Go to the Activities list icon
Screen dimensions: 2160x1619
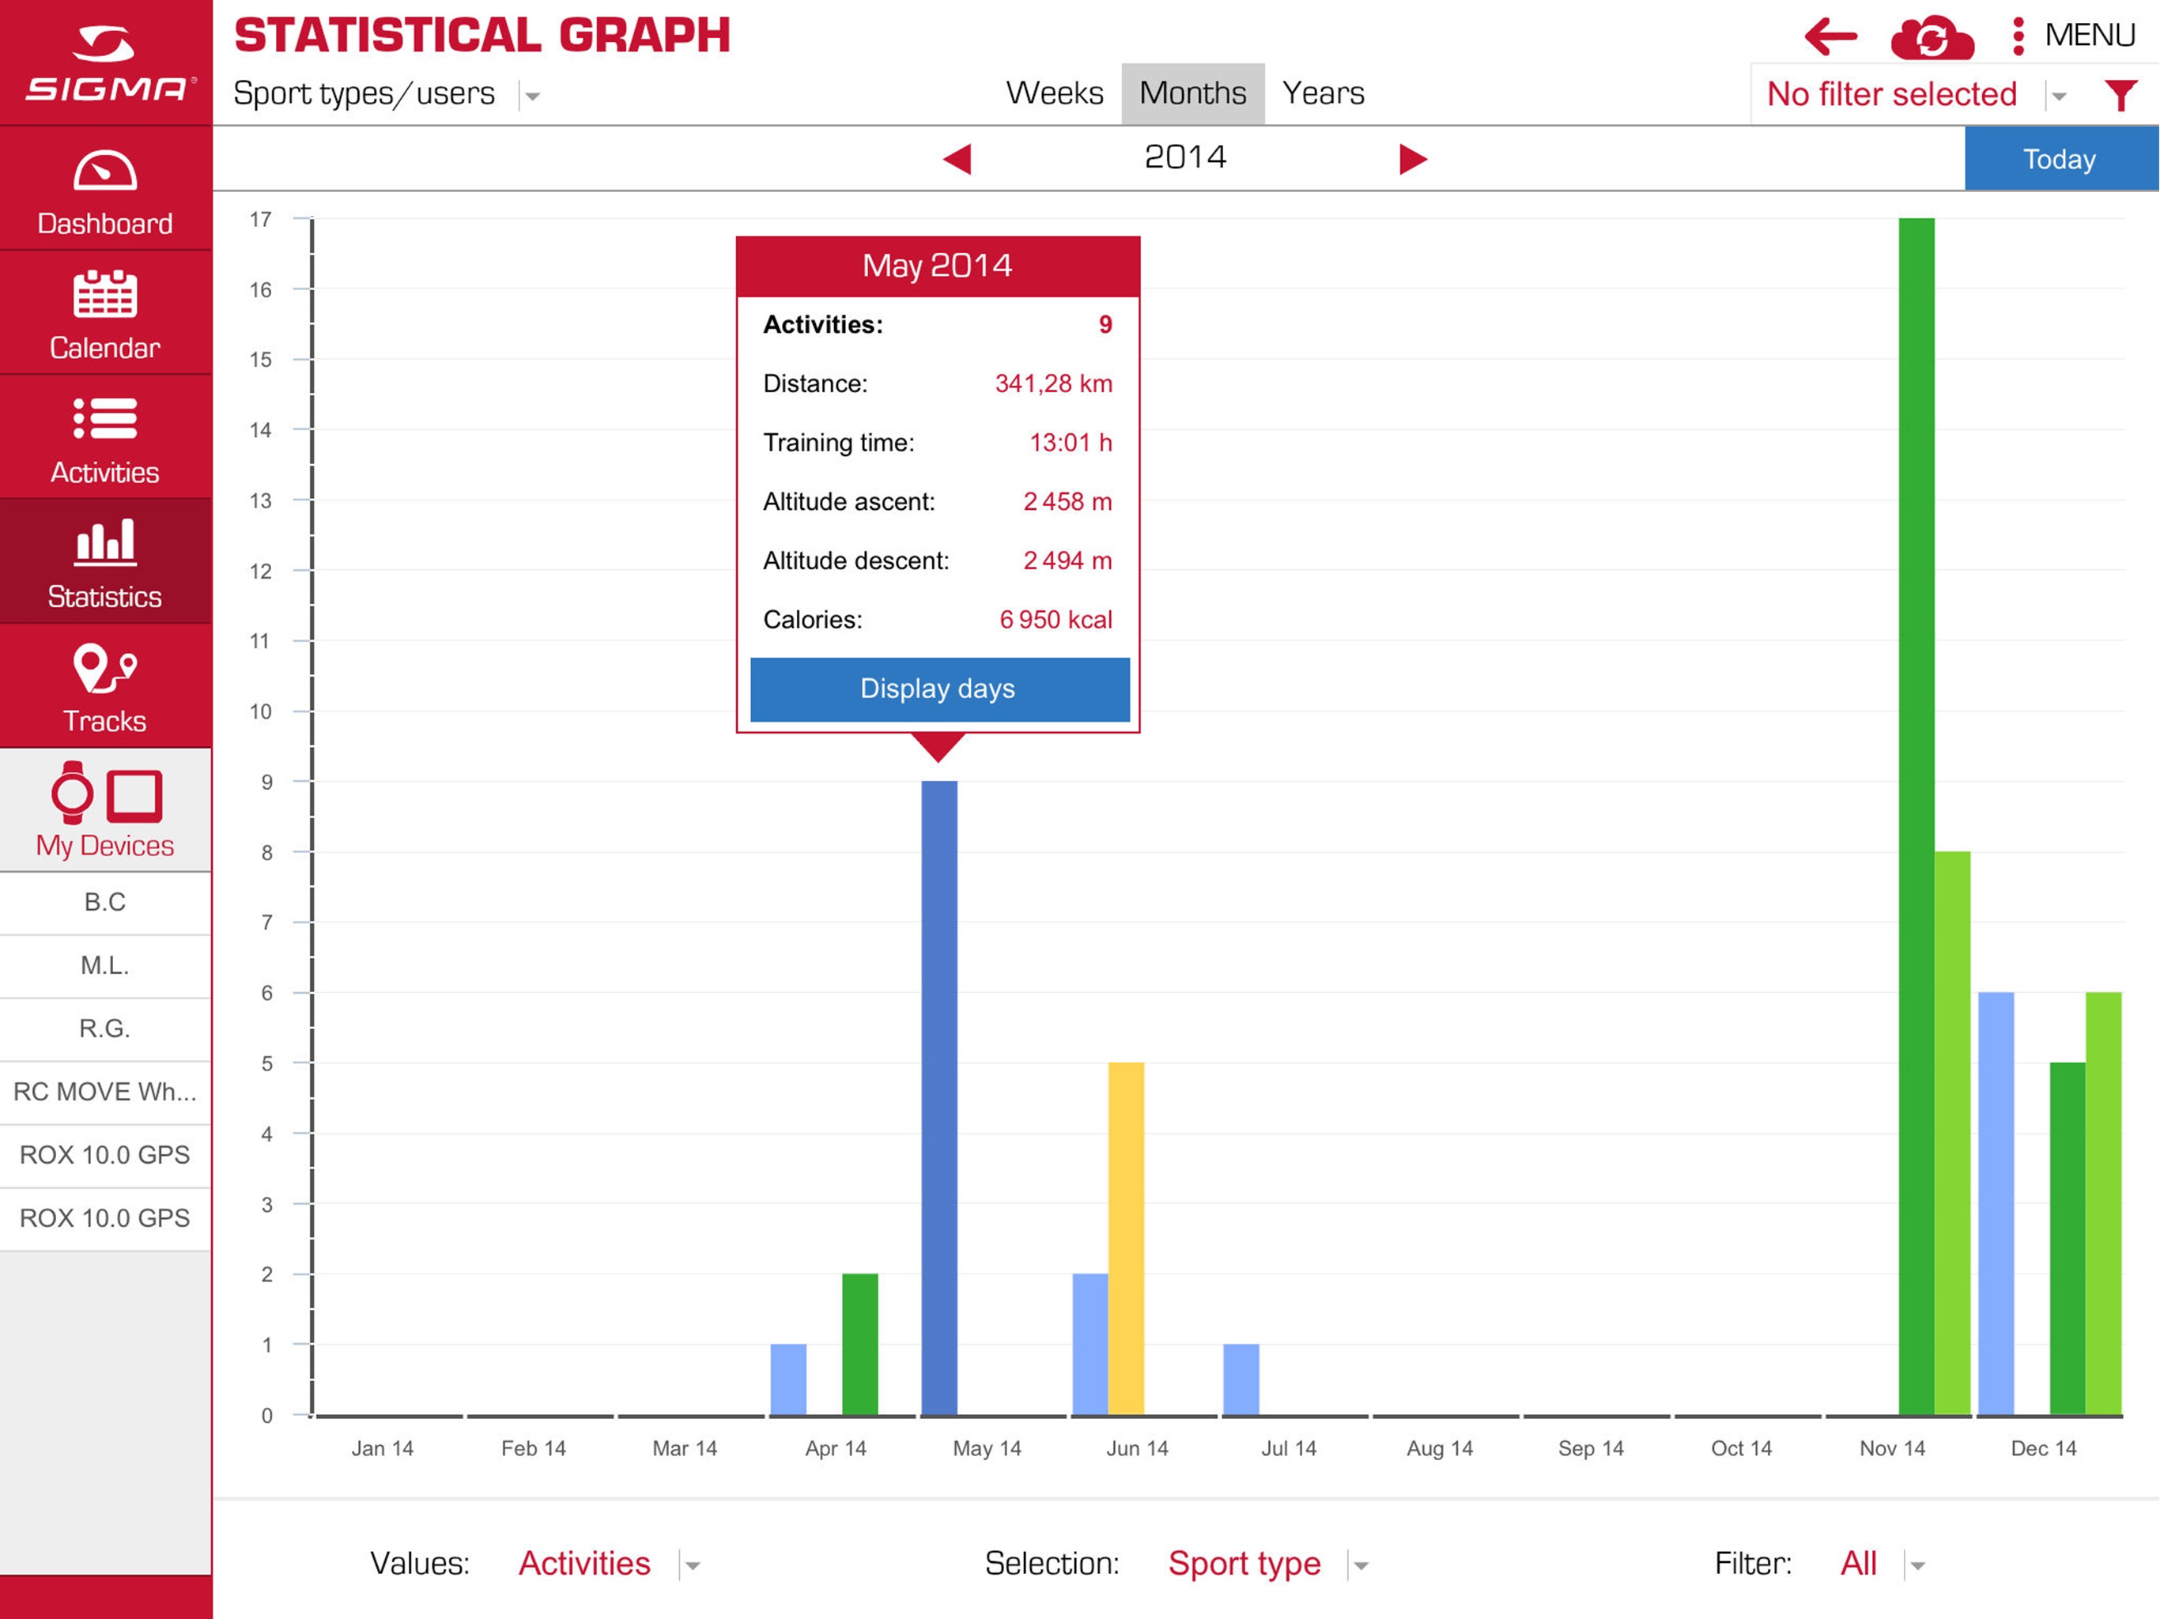[x=104, y=419]
